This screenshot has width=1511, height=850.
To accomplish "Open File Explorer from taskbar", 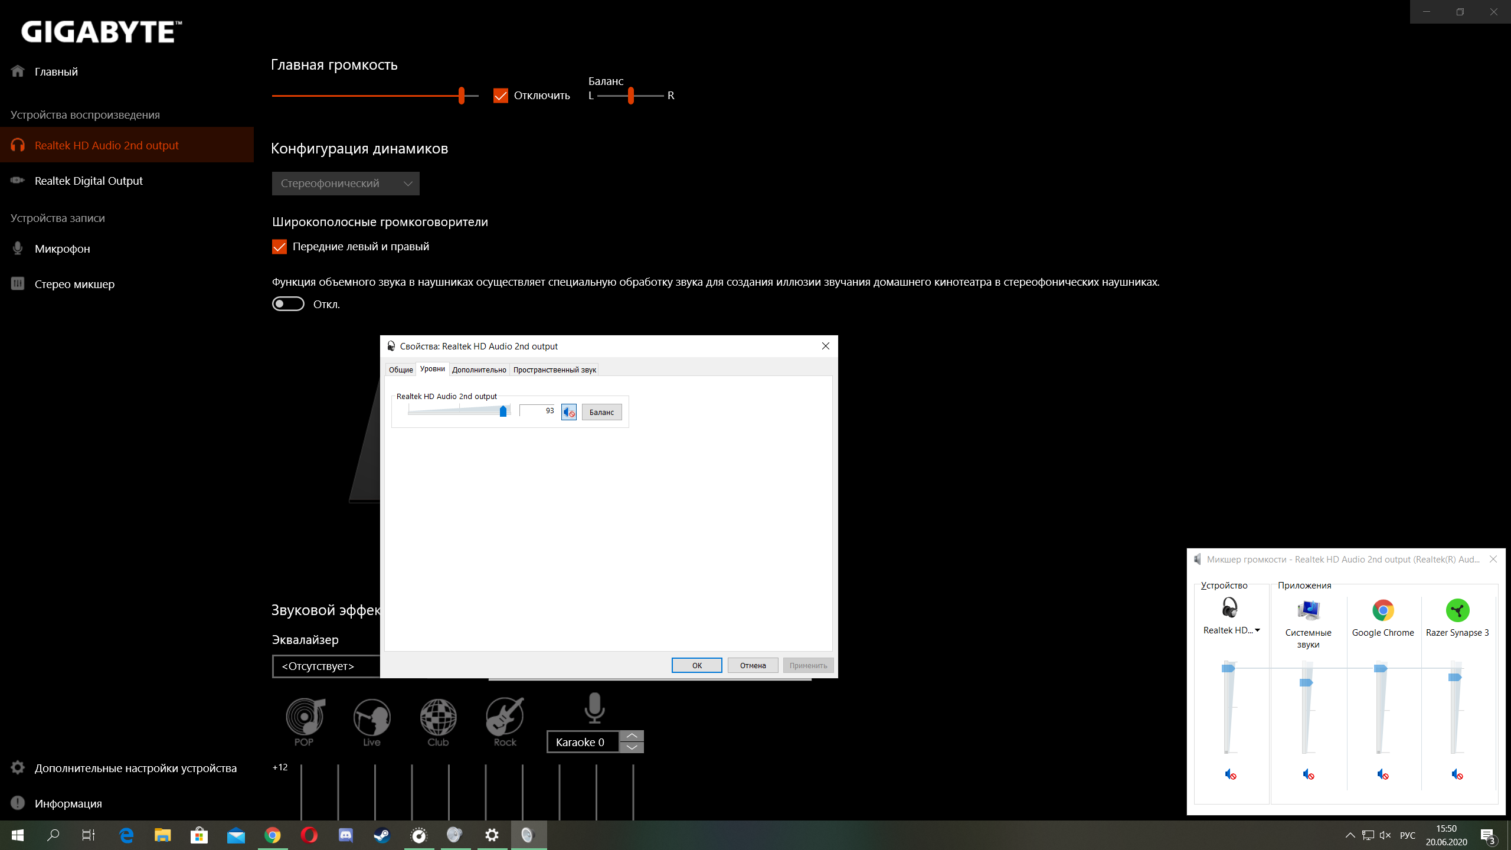I will coord(162,835).
